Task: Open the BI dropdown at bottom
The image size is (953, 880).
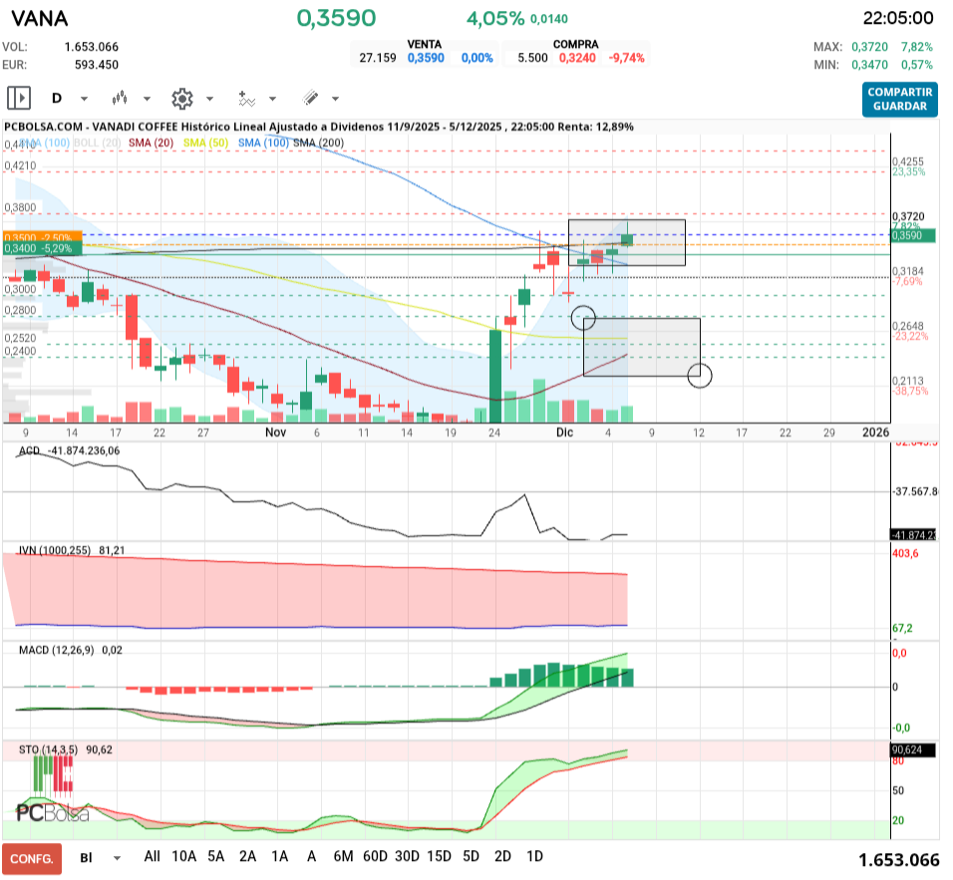Action: click(x=117, y=858)
